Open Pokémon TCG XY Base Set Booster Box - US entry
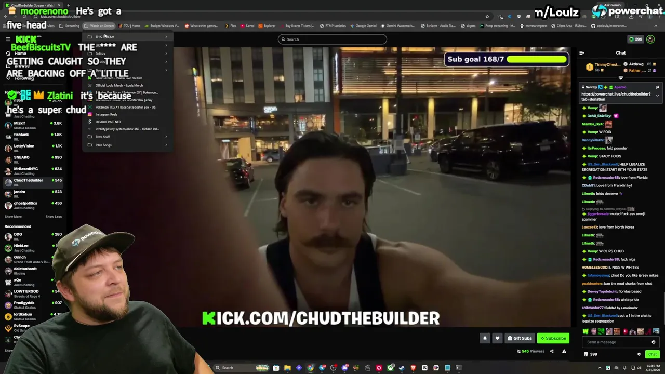This screenshot has width=665, height=374. 127,107
